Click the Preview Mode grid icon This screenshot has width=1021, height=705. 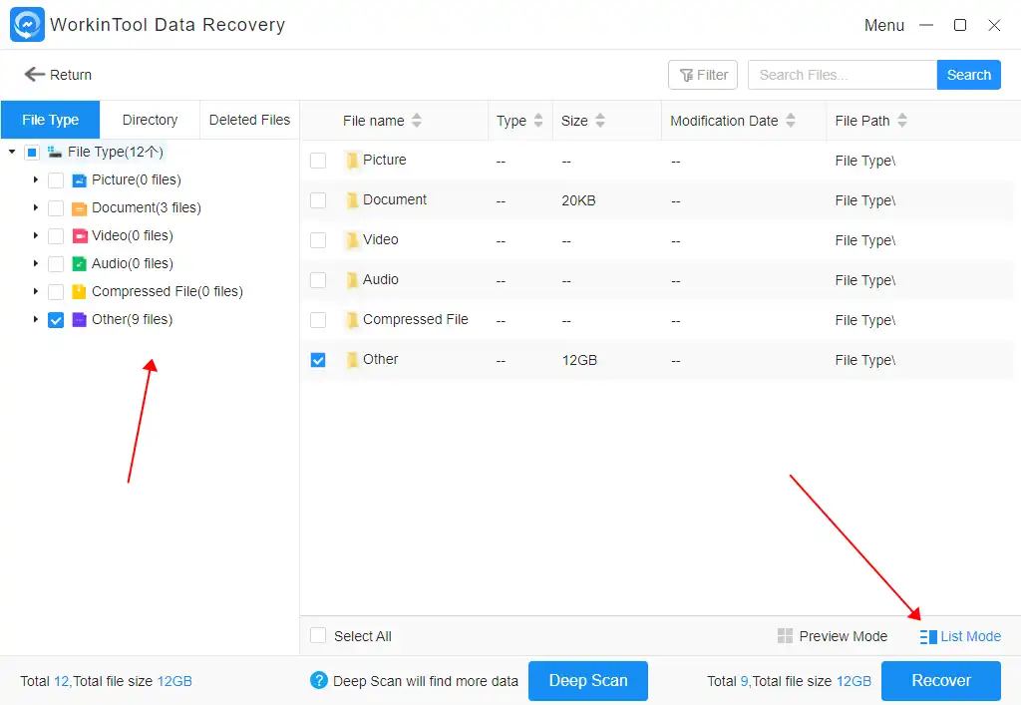pyautogui.click(x=786, y=636)
